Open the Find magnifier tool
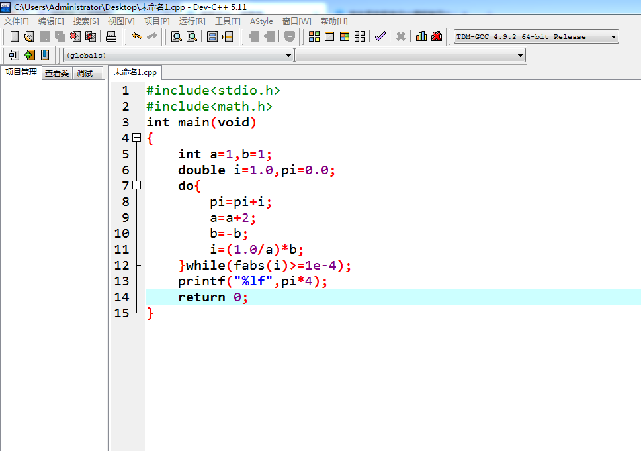 pyautogui.click(x=176, y=36)
